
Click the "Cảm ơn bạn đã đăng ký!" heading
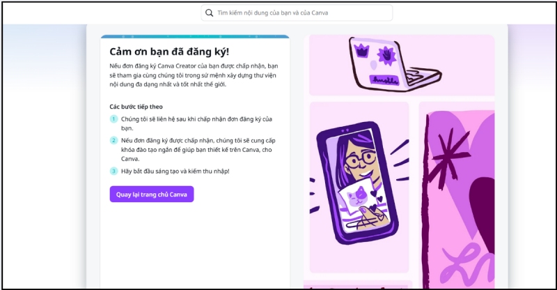pos(169,52)
